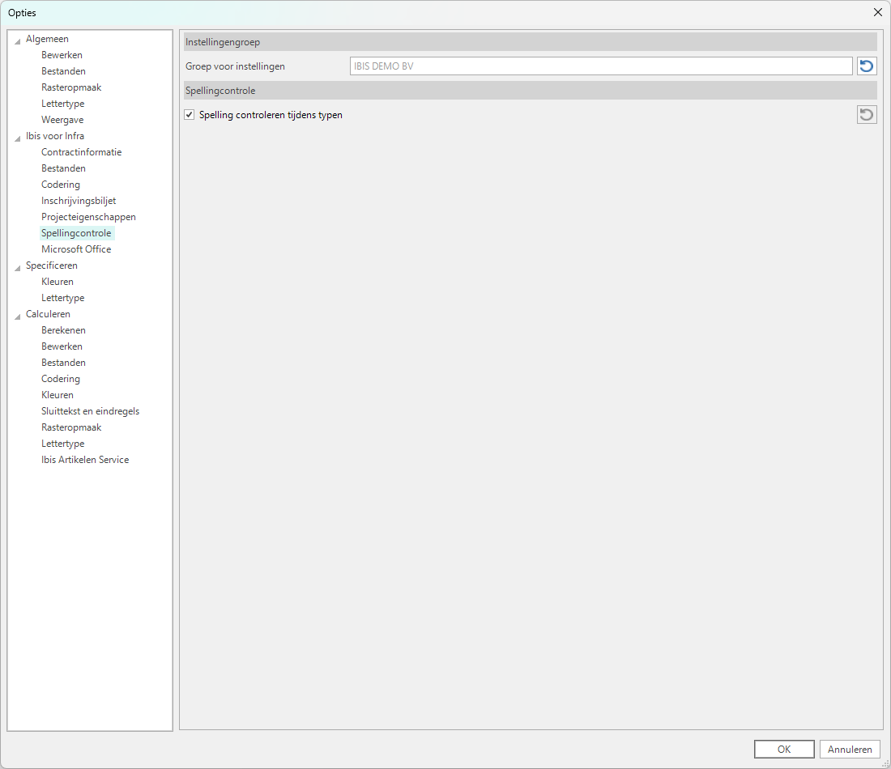Open Ibis Artikelen Service settings
Image resolution: width=891 pixels, height=769 pixels.
[85, 460]
